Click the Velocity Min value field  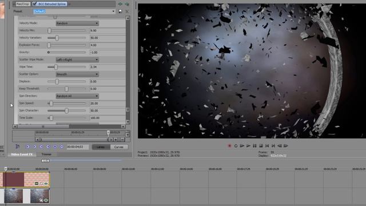(x=108, y=30)
